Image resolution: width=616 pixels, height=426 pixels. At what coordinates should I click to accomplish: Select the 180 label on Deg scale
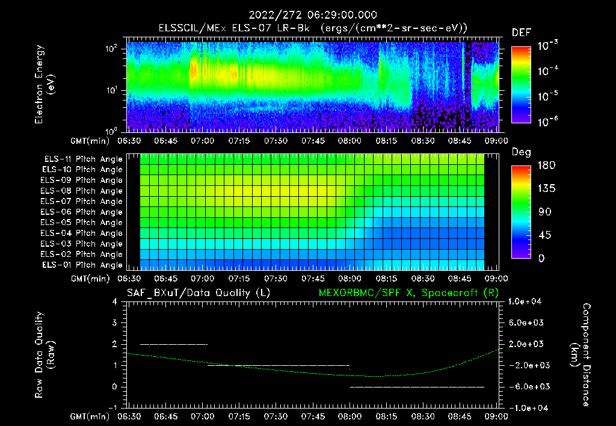click(546, 165)
